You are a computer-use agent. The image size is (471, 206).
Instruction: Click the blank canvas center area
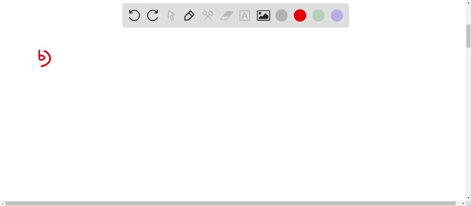pos(233,114)
